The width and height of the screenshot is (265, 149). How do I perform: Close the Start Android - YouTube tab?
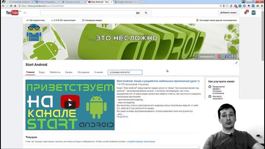[111, 2]
